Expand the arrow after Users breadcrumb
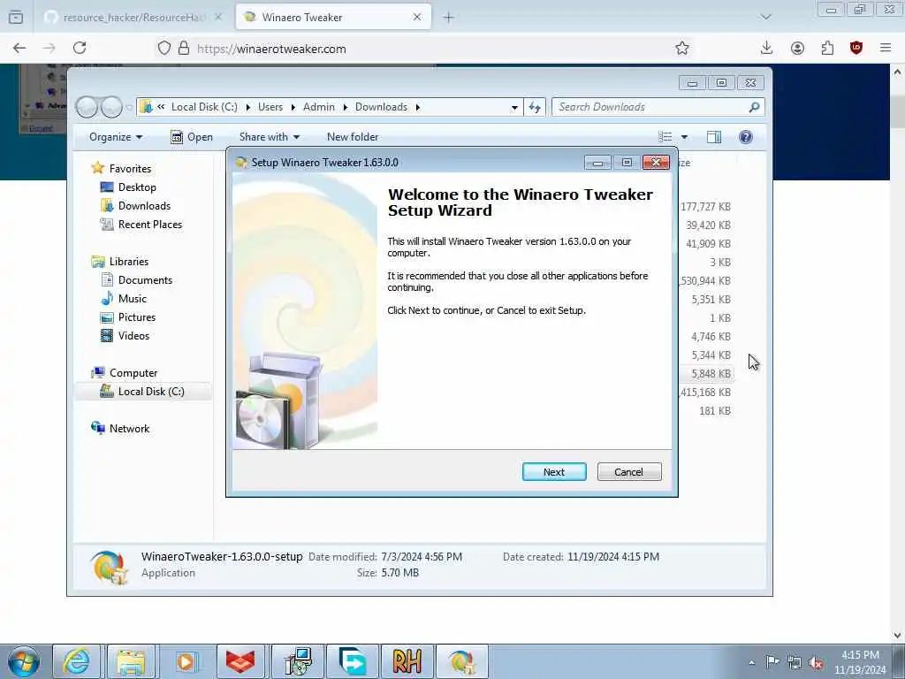 click(x=293, y=107)
